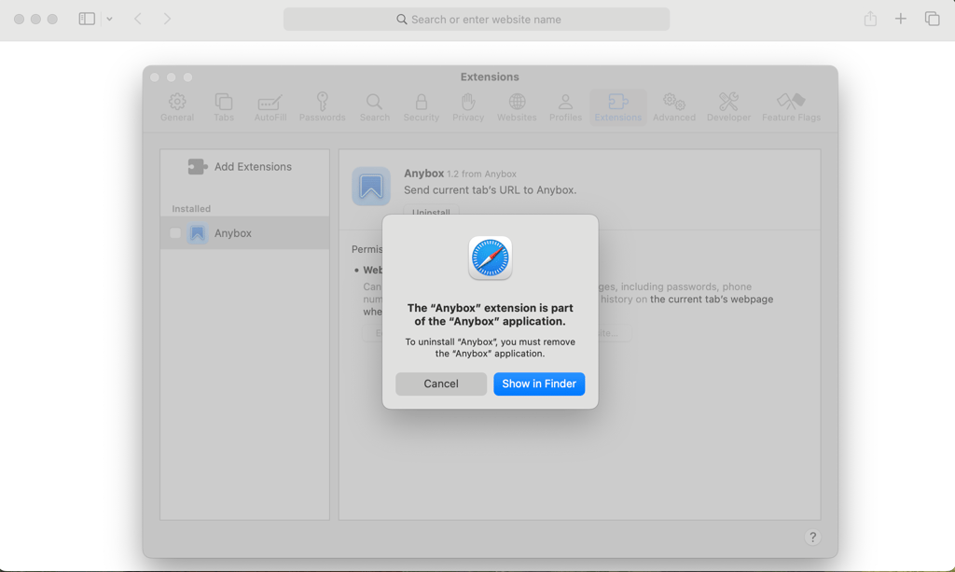955x572 pixels.
Task: Click the Safari compass icon in dialog
Action: point(491,258)
